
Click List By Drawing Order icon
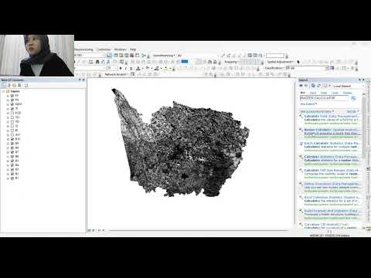(x=3, y=85)
